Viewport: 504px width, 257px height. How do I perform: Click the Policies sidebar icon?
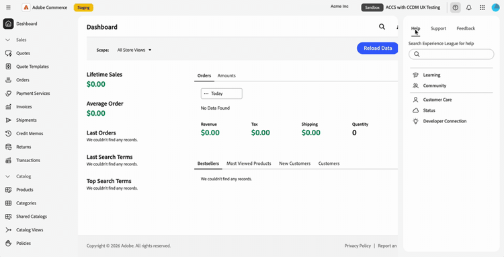(x=8, y=243)
